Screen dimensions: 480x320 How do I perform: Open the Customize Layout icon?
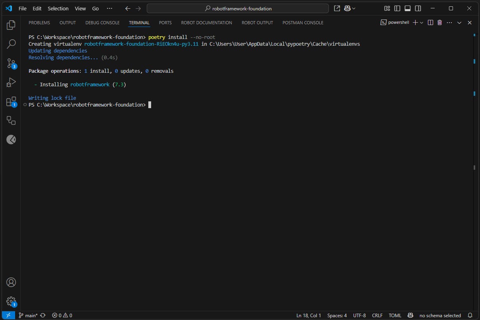(x=387, y=8)
